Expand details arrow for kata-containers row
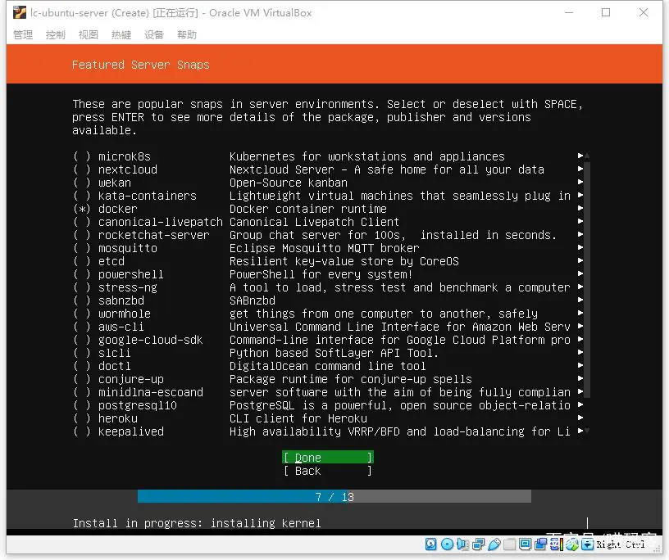669x560 pixels. tap(580, 195)
